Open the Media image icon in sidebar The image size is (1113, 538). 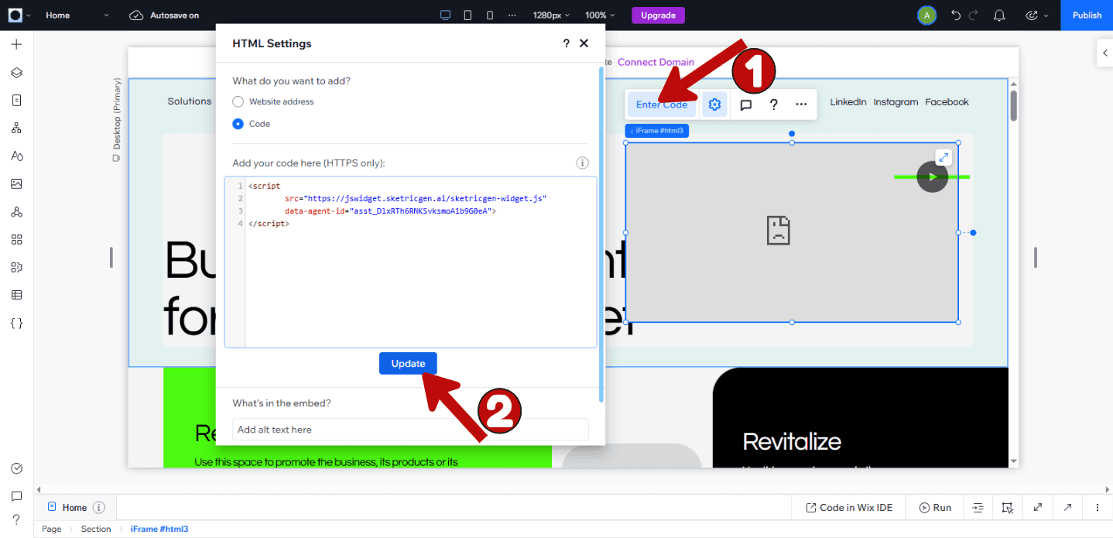[16, 183]
